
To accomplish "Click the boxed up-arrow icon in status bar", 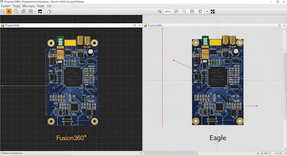I will pyautogui.click(x=270, y=153).
